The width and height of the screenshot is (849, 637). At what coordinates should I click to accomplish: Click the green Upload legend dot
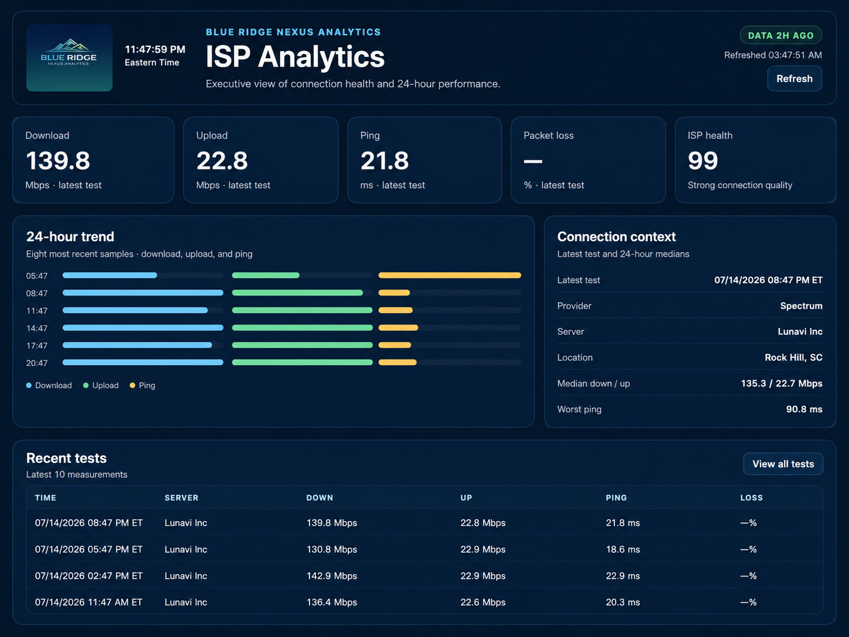(86, 385)
